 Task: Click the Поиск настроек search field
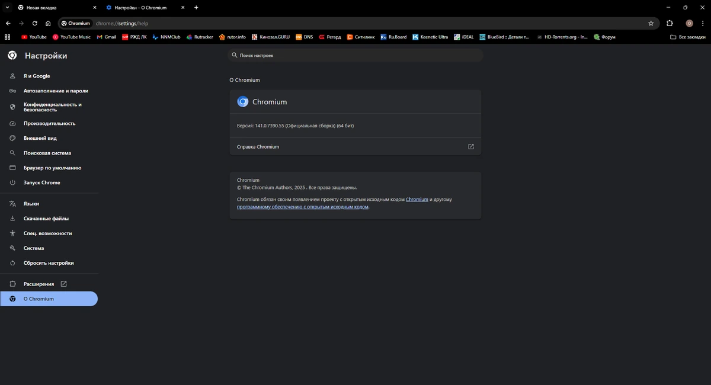355,55
